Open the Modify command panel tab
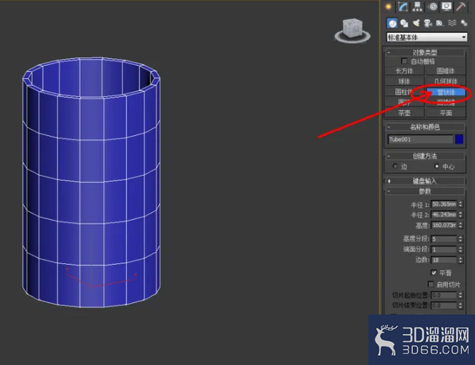Screen dimensions: 475x365 (403, 6)
